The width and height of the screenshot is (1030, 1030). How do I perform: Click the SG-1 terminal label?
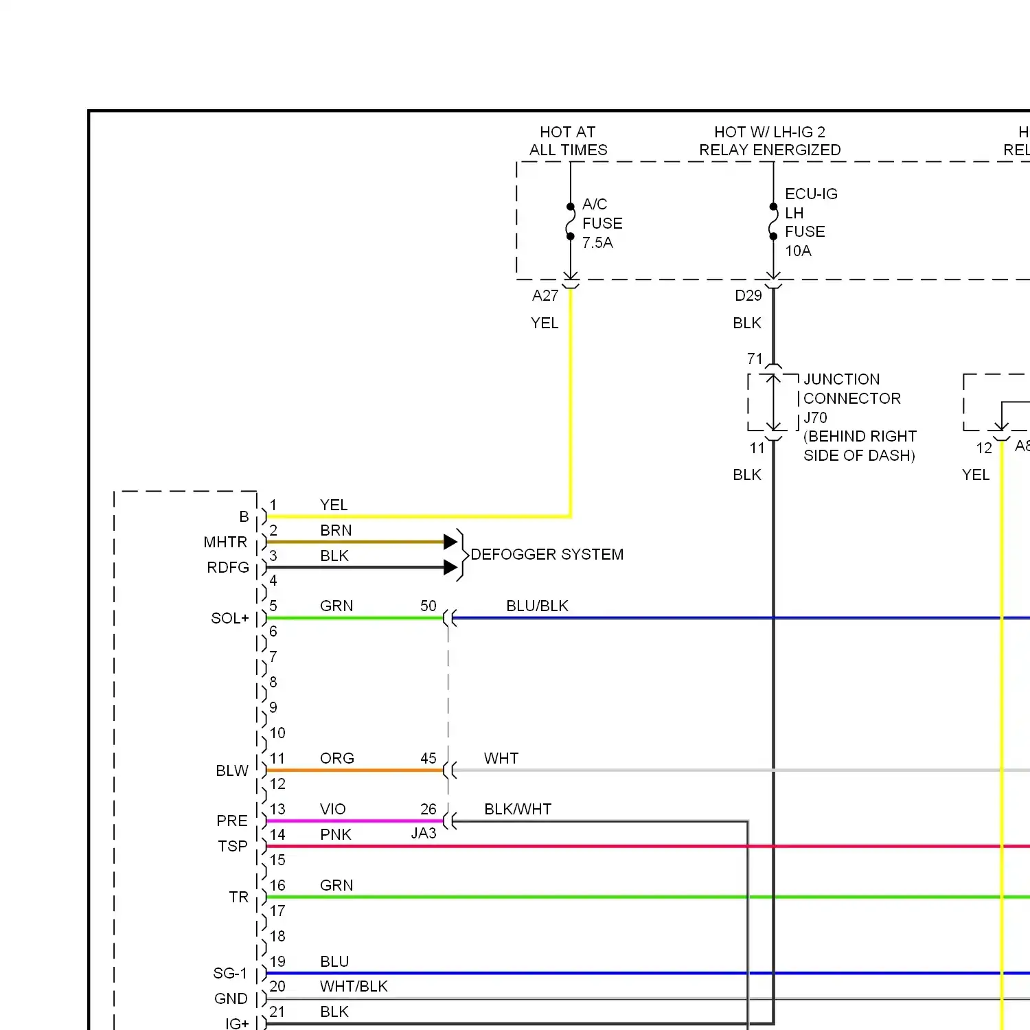[230, 973]
